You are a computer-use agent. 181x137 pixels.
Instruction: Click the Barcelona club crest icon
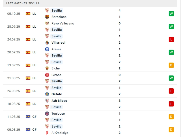(x=47, y=17)
